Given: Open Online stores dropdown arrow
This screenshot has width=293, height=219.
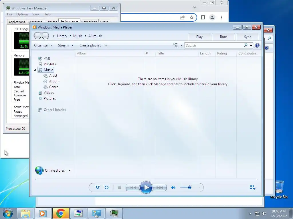Looking at the screenshot, I should coord(70,171).
